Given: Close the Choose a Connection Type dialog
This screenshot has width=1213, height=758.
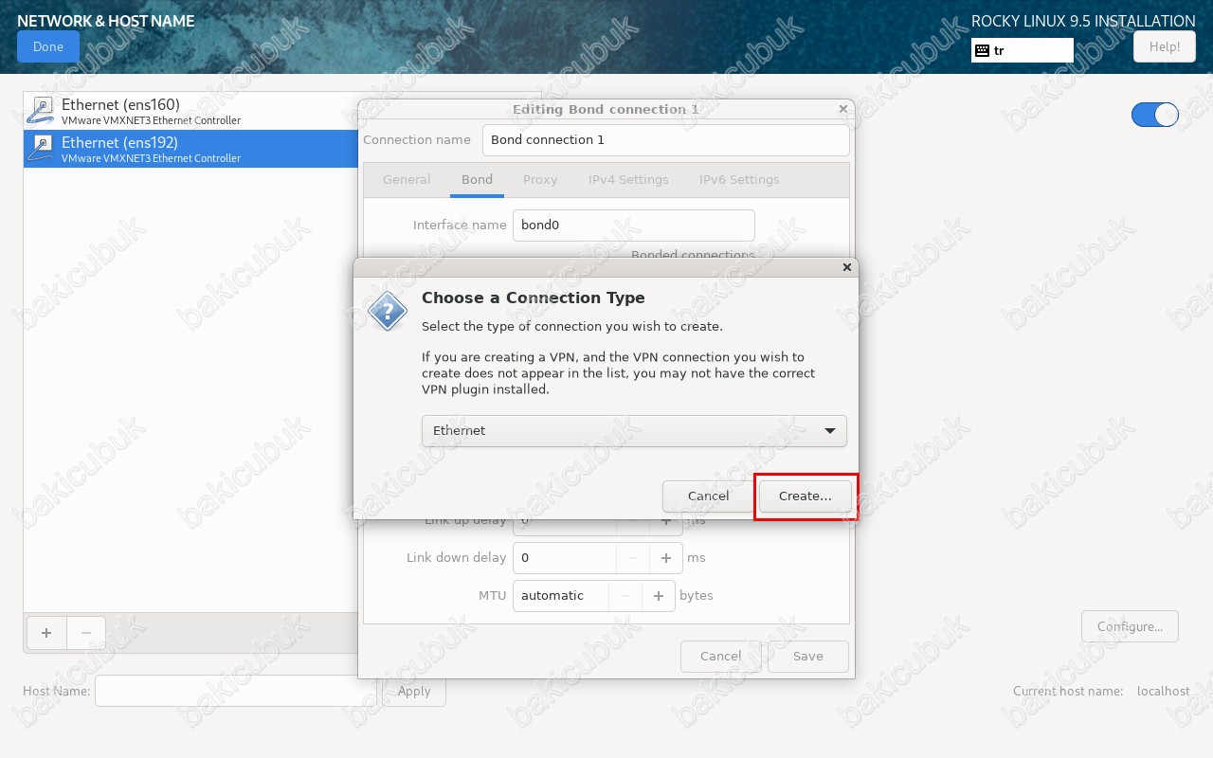Looking at the screenshot, I should click(x=847, y=267).
